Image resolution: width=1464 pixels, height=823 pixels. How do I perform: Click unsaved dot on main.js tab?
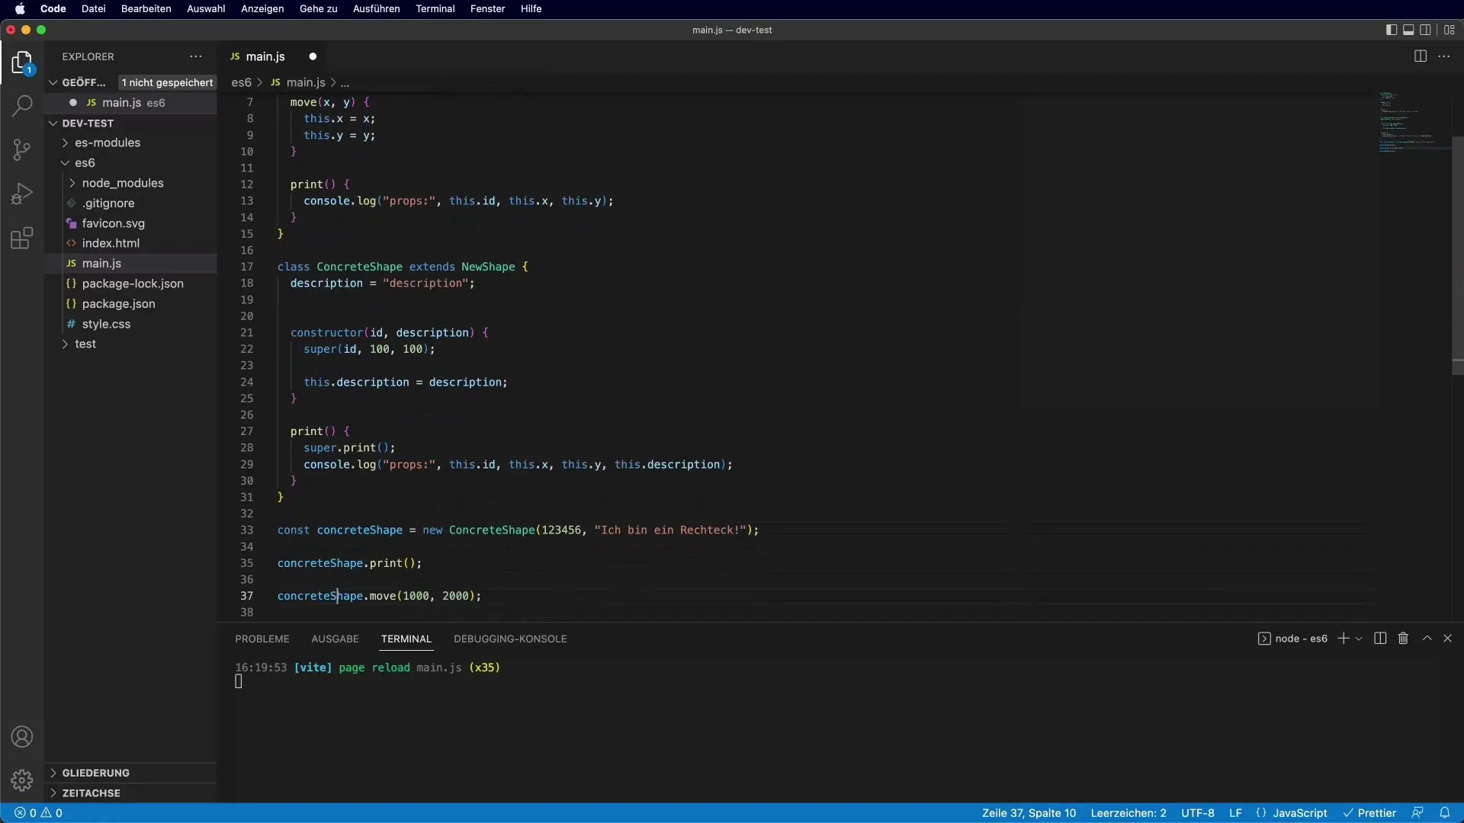pos(313,56)
